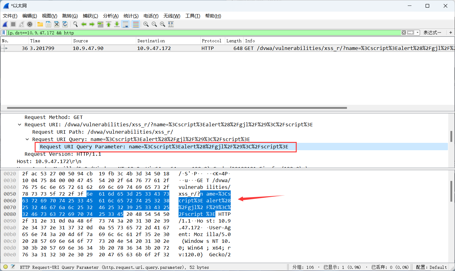
Task: Open the 表达式 filter expression dialog
Action: pyautogui.click(x=432, y=32)
